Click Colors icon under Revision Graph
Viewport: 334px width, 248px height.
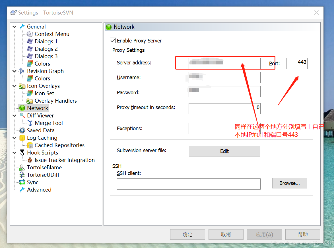(30, 78)
